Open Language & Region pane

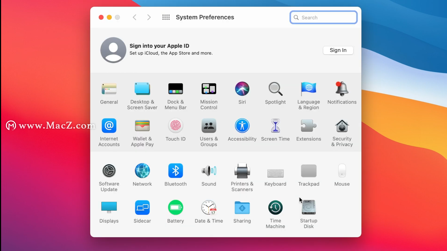[309, 89]
